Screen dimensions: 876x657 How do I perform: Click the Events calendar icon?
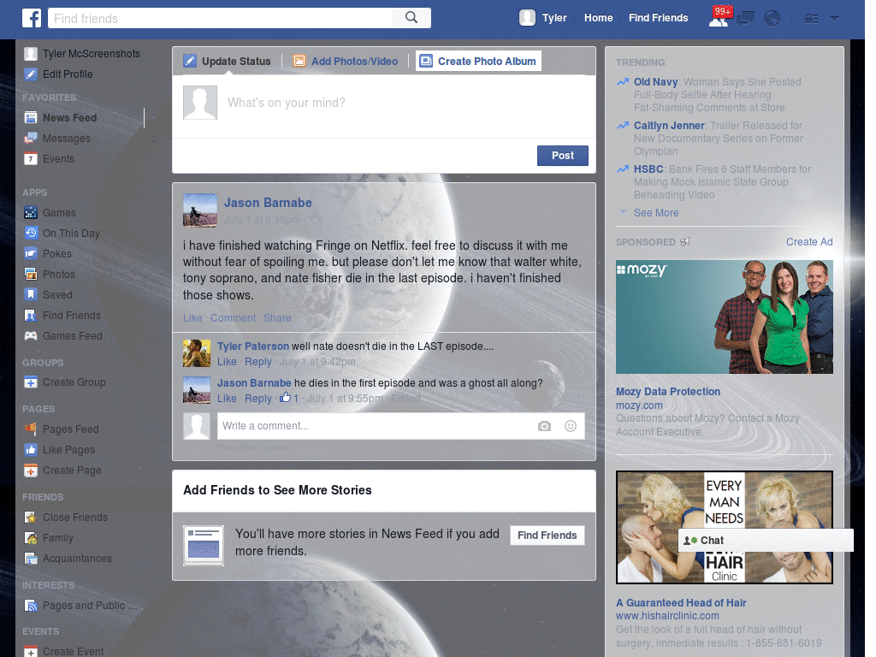31,158
